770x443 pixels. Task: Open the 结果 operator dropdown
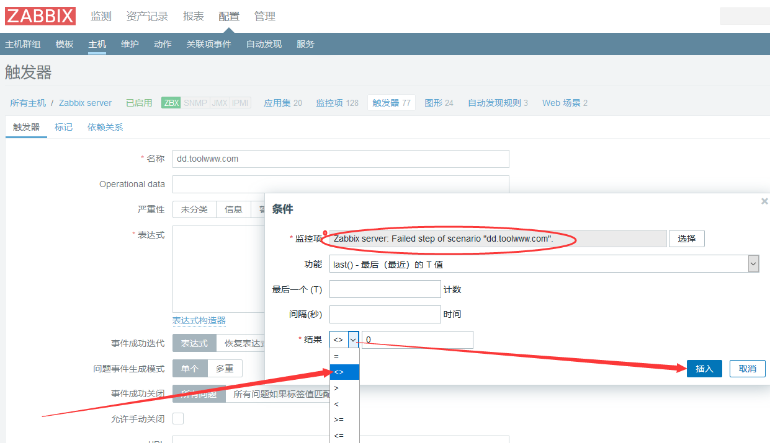[344, 340]
